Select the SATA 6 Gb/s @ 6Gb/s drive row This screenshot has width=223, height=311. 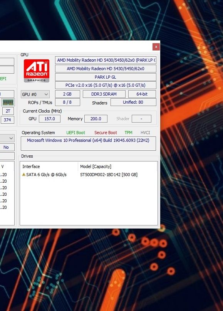point(89,175)
